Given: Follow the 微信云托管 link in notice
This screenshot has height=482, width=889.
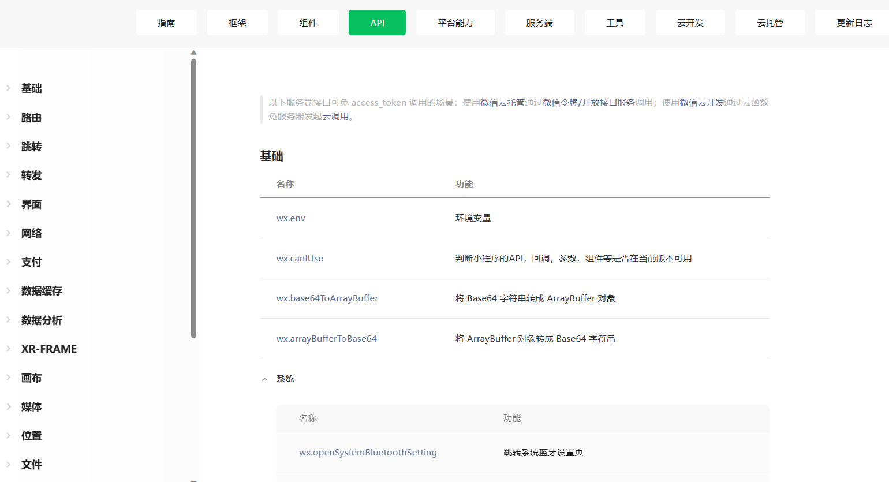Looking at the screenshot, I should pos(502,103).
